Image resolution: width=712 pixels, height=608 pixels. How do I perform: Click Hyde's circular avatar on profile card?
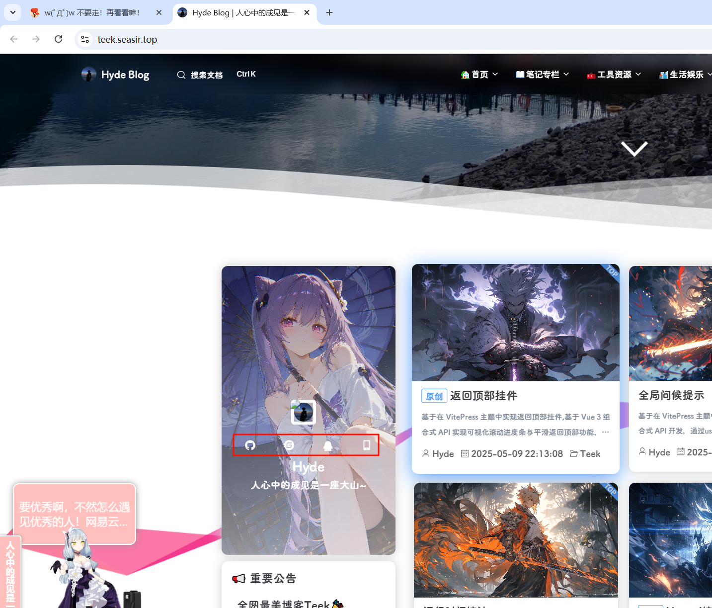(303, 412)
